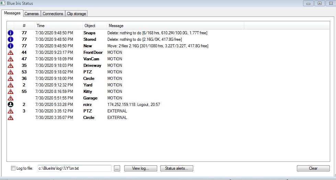Click the motion alert icon for VanCam
Screen dimensions: 336x180
pyautogui.click(x=11, y=59)
